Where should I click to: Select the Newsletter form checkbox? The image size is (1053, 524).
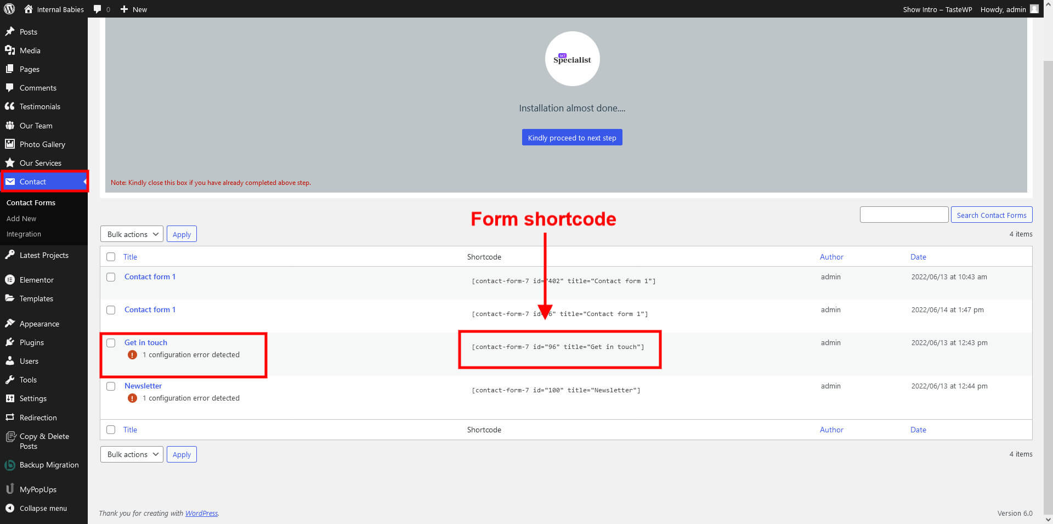(x=111, y=386)
